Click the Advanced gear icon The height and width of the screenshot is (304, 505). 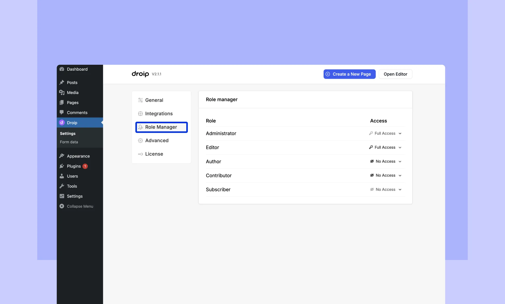(140, 140)
